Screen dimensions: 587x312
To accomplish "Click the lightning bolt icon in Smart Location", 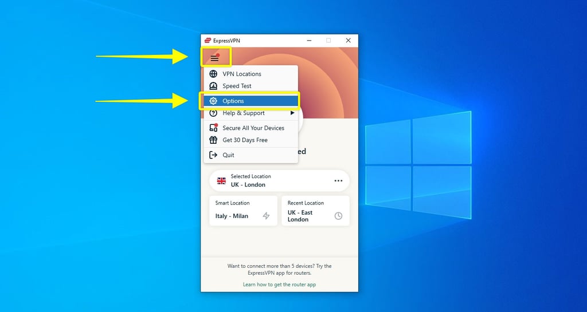I will pyautogui.click(x=266, y=216).
